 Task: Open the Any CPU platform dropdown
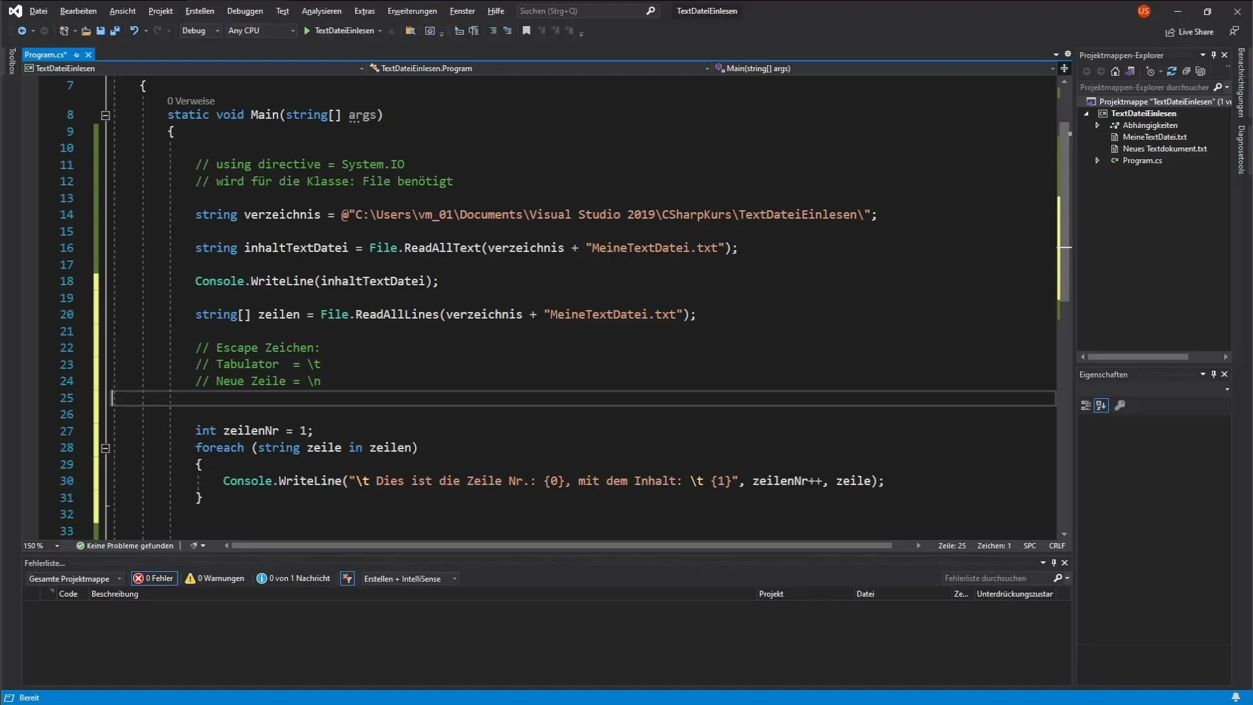tap(261, 31)
